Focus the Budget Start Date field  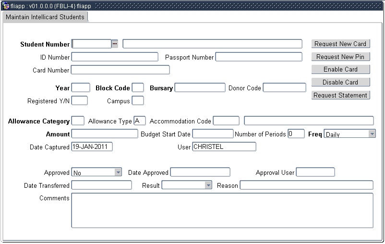[213, 134]
